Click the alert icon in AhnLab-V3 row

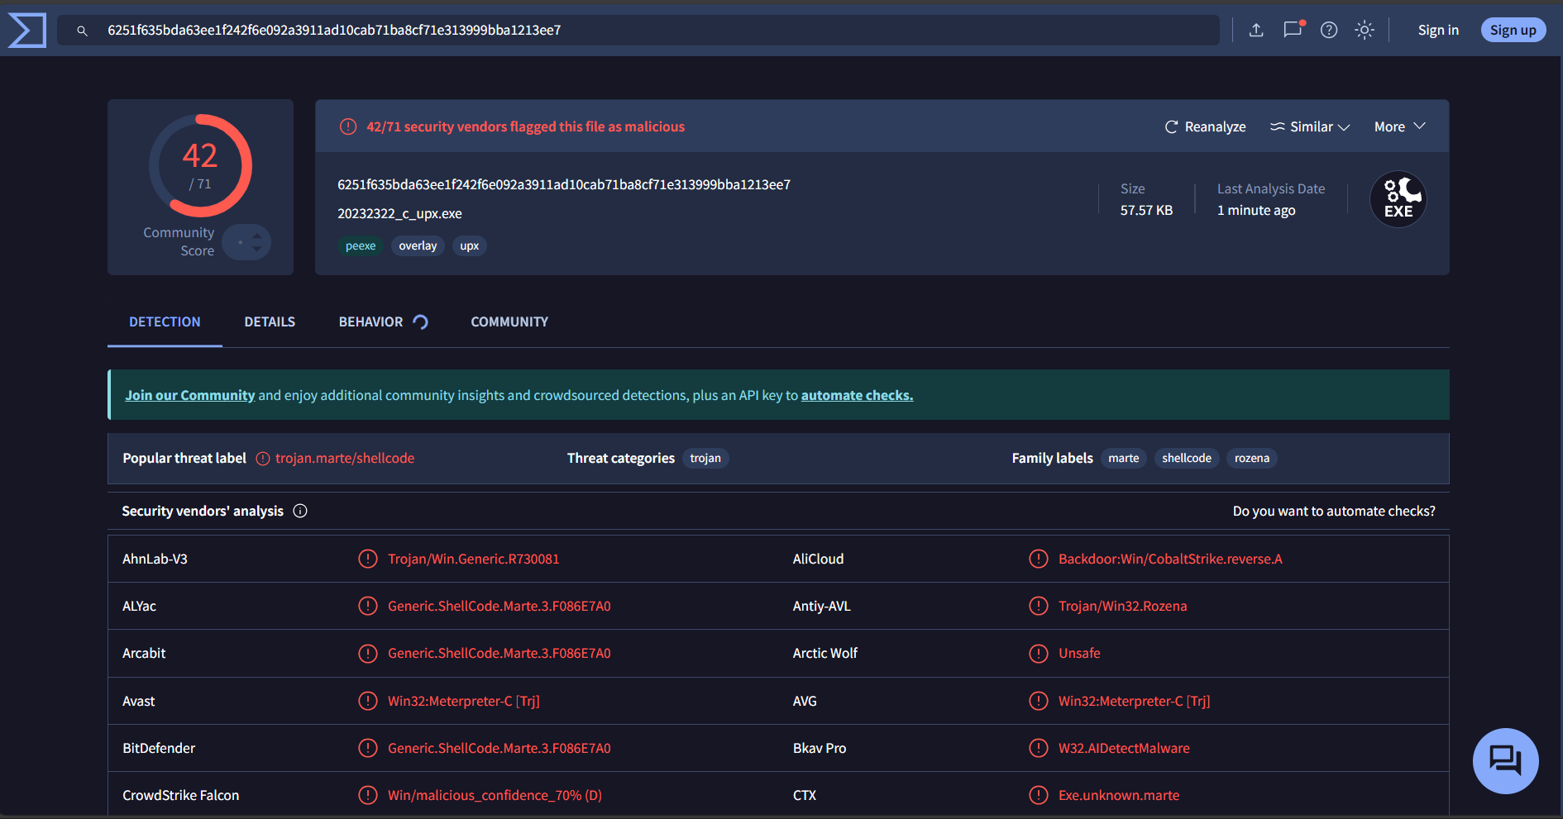pyautogui.click(x=368, y=559)
